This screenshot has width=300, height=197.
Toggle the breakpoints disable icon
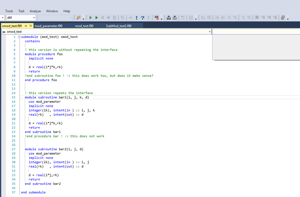coord(156,18)
